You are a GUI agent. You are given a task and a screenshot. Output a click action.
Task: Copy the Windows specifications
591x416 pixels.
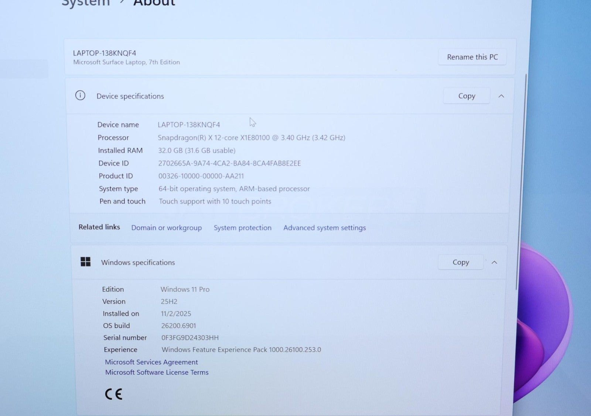(x=461, y=262)
